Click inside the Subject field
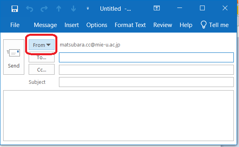The image size is (239, 147). (146, 82)
